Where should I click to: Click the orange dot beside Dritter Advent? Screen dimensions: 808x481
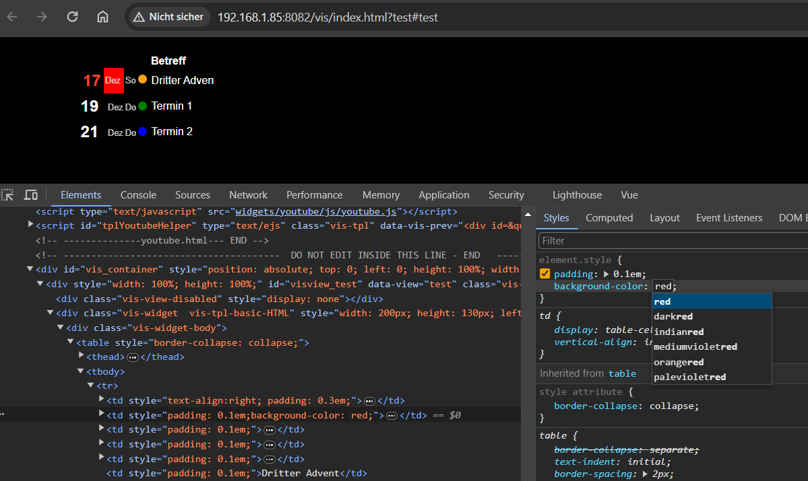coord(142,79)
